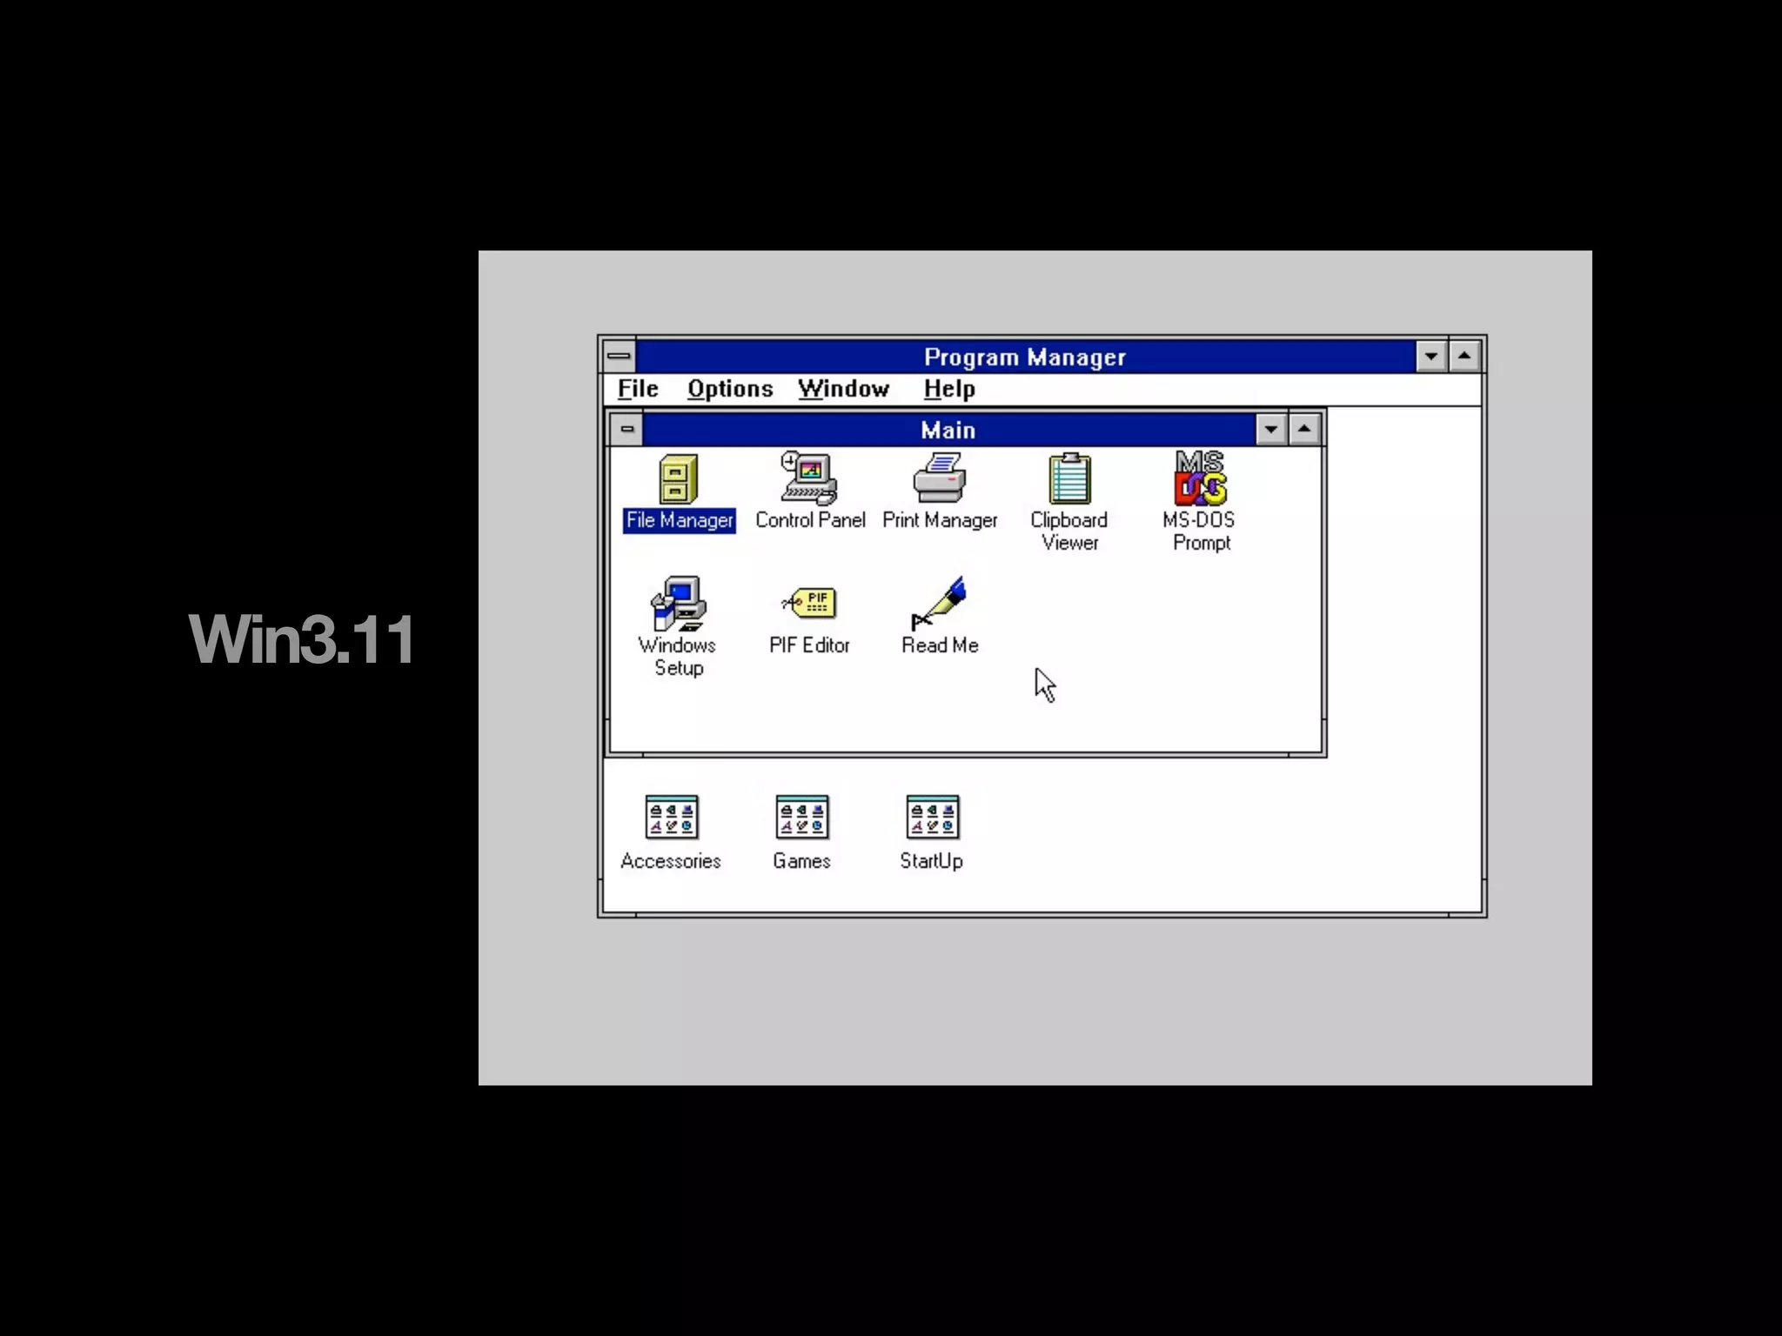
Task: Minimize the Main group window
Action: [x=1270, y=429]
